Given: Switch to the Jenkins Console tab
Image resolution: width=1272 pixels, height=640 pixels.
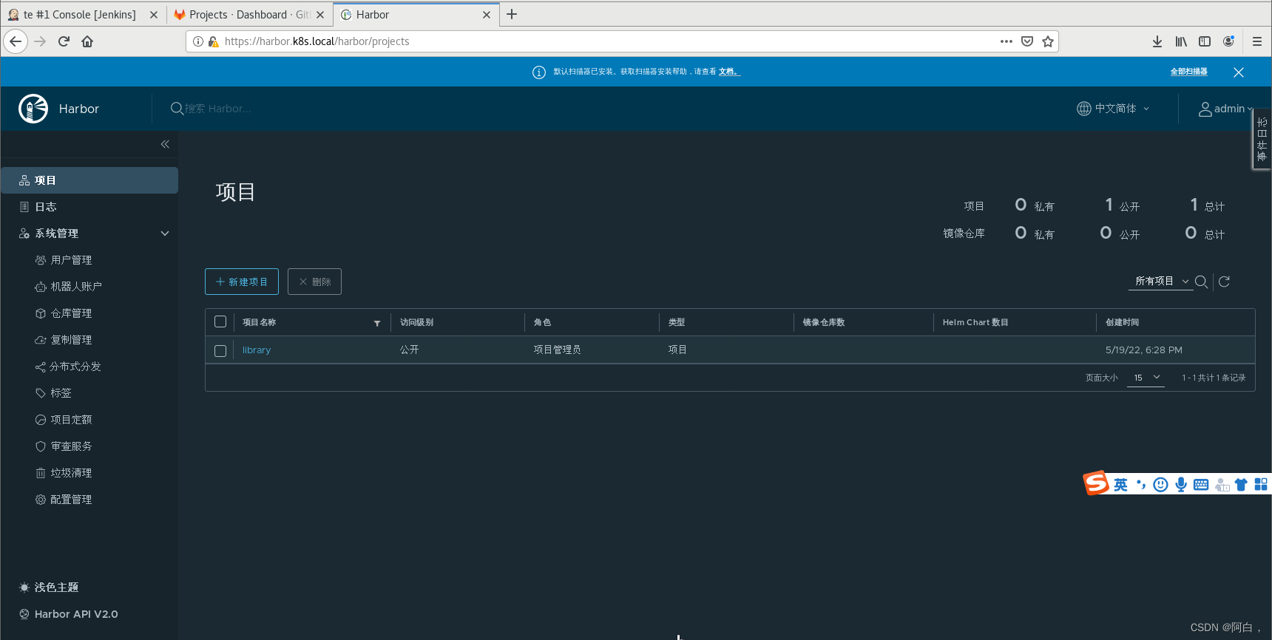Looking at the screenshot, I should pyautogui.click(x=80, y=15).
